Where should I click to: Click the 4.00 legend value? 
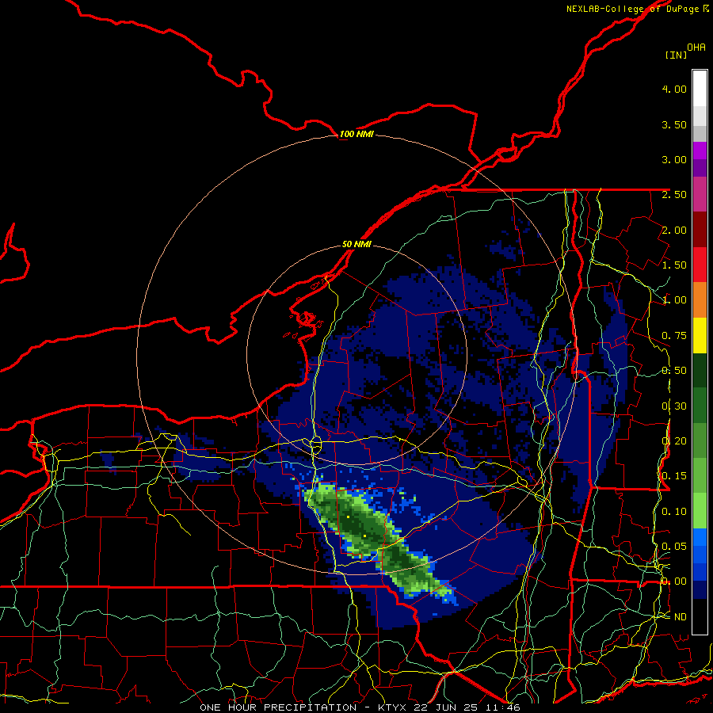click(674, 89)
